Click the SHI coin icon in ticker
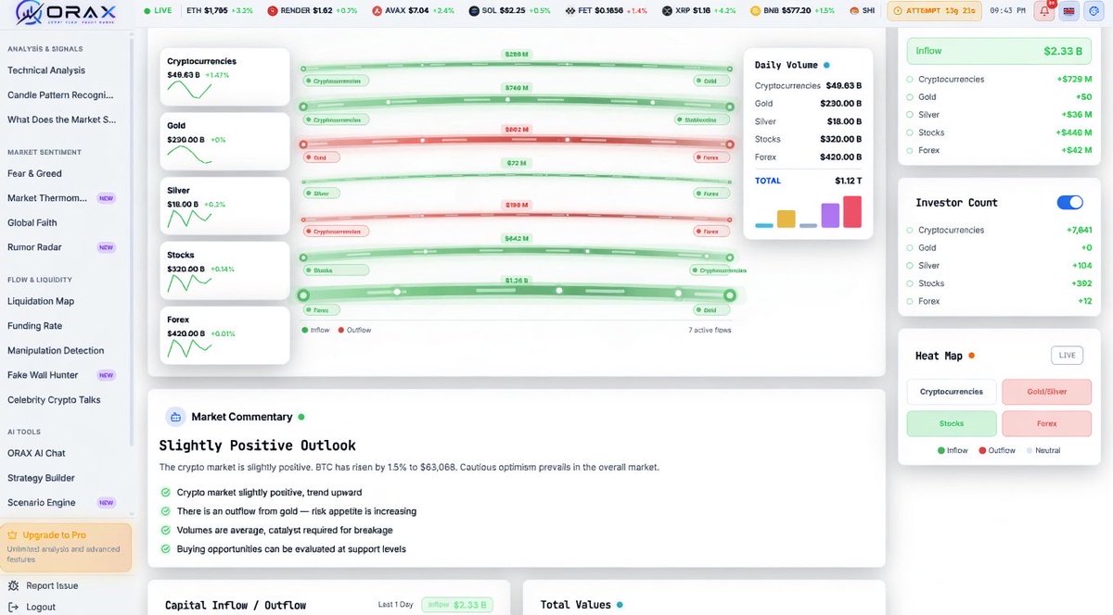The height and width of the screenshot is (615, 1113). (854, 11)
